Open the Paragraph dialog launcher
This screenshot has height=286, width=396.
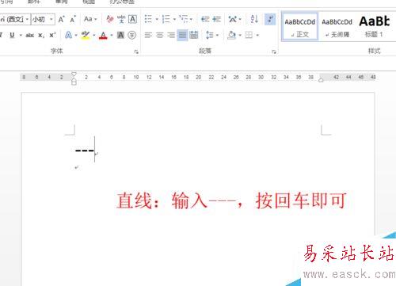274,51
